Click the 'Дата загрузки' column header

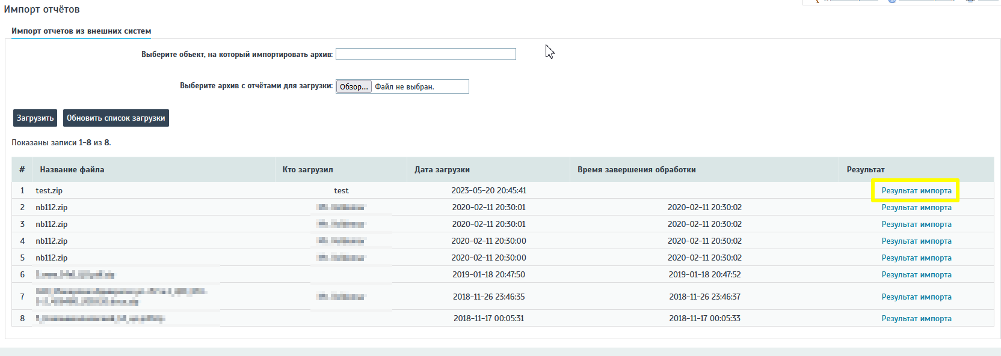[442, 170]
